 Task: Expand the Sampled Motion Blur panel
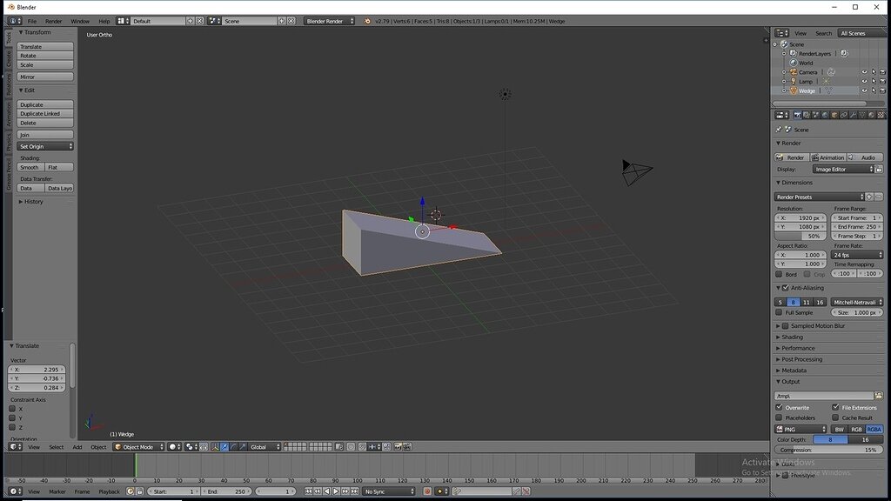coord(818,325)
